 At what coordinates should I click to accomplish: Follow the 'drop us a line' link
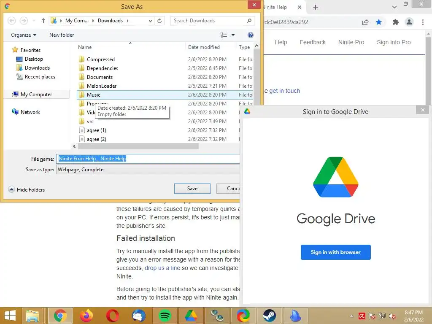click(x=162, y=268)
